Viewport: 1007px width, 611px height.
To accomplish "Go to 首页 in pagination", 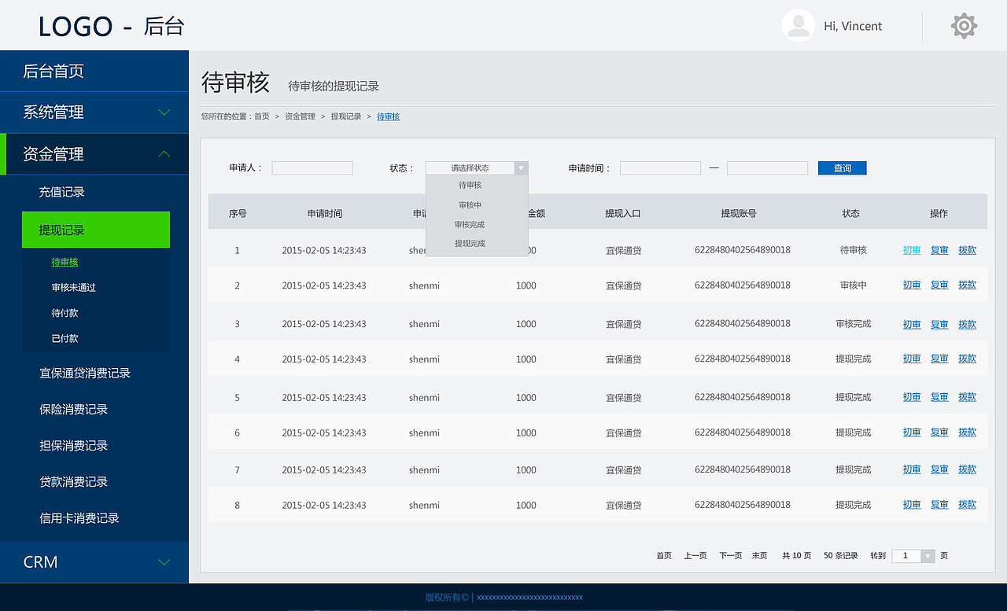I will click(664, 556).
